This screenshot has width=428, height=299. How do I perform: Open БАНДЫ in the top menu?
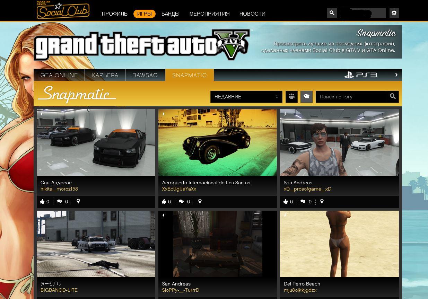pos(171,14)
